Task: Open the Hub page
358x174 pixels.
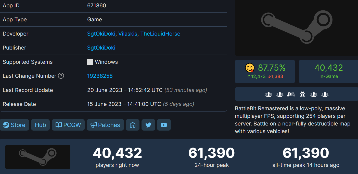Action: (40, 125)
